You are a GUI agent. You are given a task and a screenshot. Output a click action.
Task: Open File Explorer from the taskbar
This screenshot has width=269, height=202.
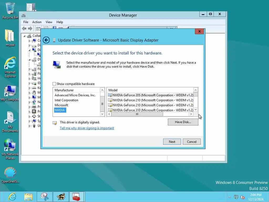(x=28, y=197)
